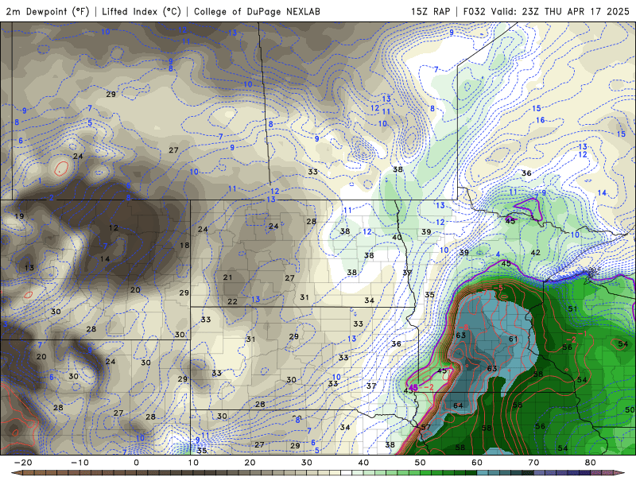Click the 64 dewpoint value on the map
Viewport: 636px width, 477px height.
coord(458,405)
